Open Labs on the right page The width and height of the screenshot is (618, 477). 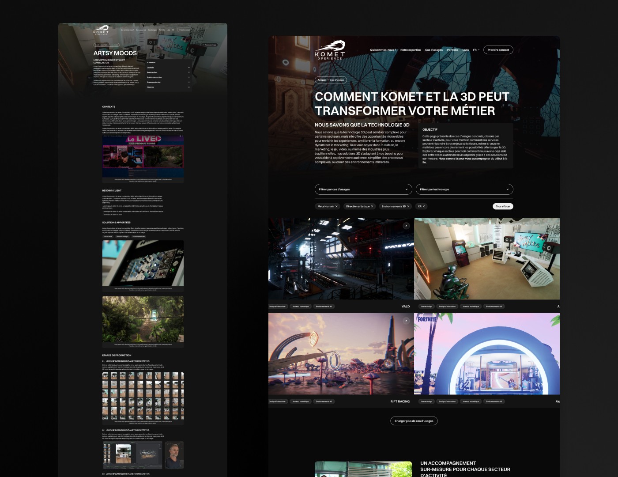pos(465,50)
